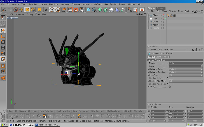Open the spline tools icon
Screen dimensions: 204x127
[x=94, y=10]
